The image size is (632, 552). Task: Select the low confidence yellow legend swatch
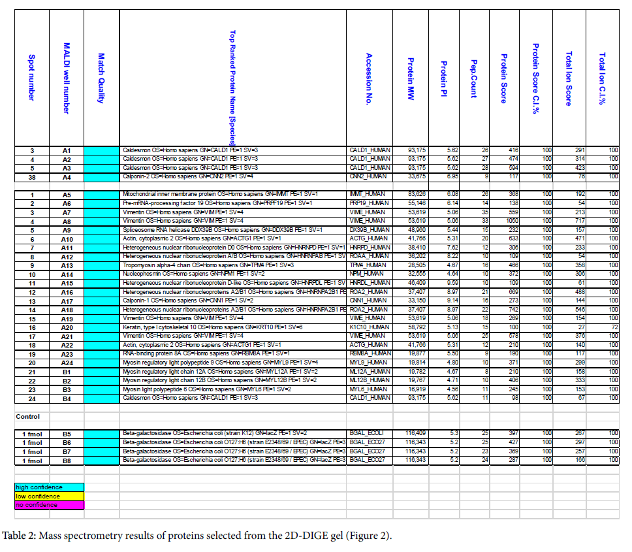[x=50, y=496]
